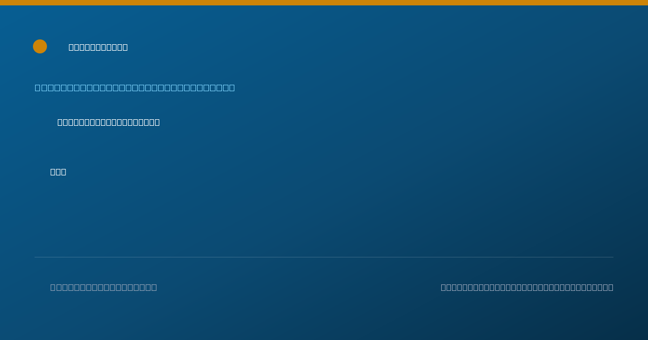Click the gray footer text at bottom left
The height and width of the screenshot is (340, 648).
[104, 287]
